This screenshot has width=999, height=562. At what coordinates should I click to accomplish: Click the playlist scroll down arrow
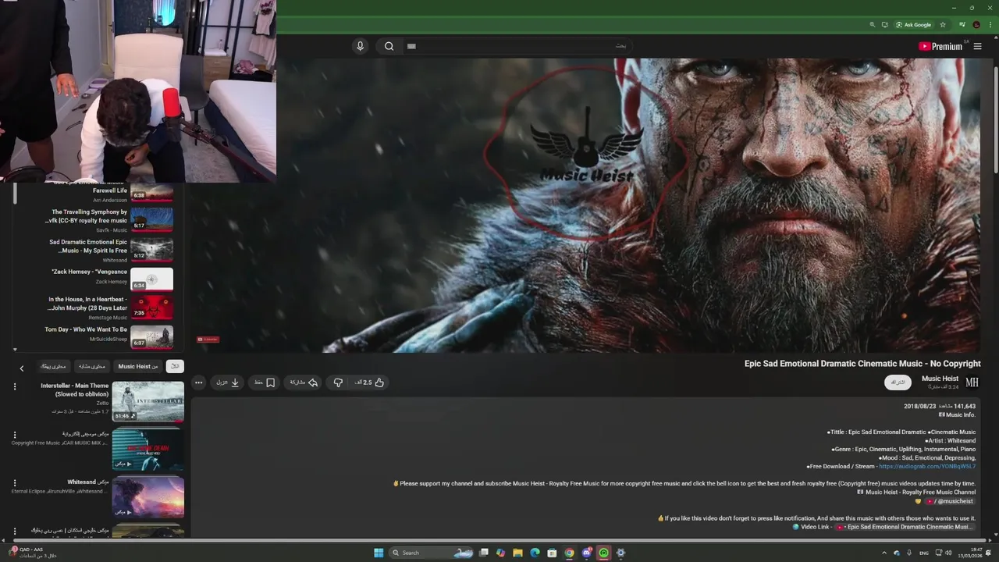[x=15, y=350]
